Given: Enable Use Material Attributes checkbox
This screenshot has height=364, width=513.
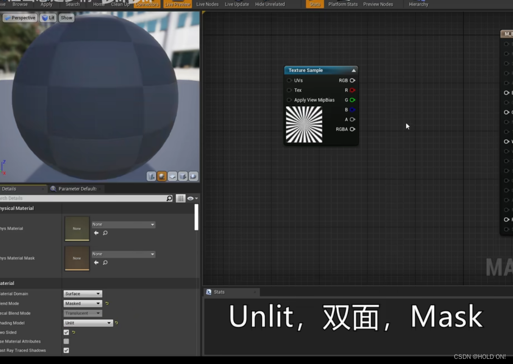Looking at the screenshot, I should (66, 341).
